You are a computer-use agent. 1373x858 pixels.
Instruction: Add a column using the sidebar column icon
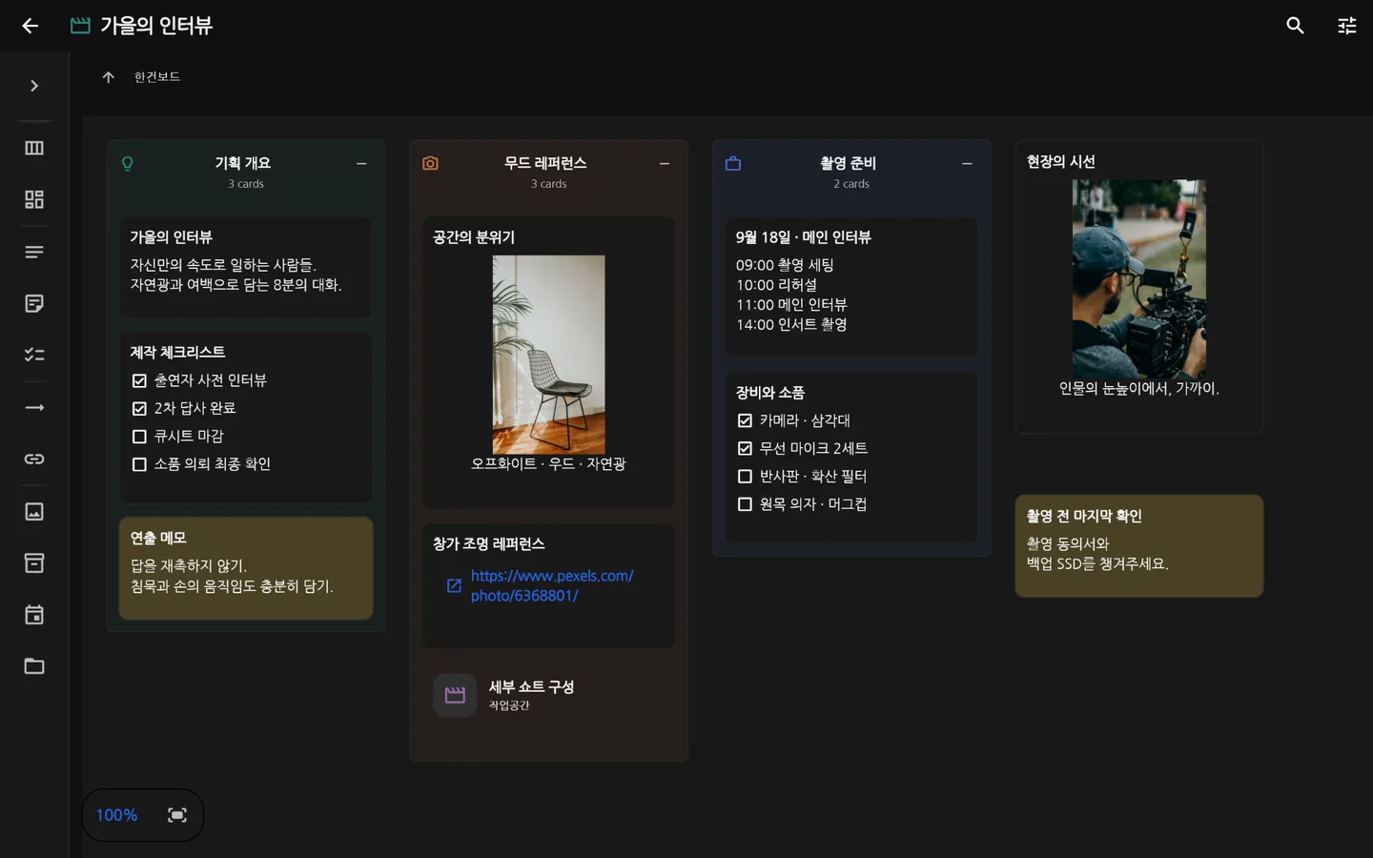(x=34, y=148)
